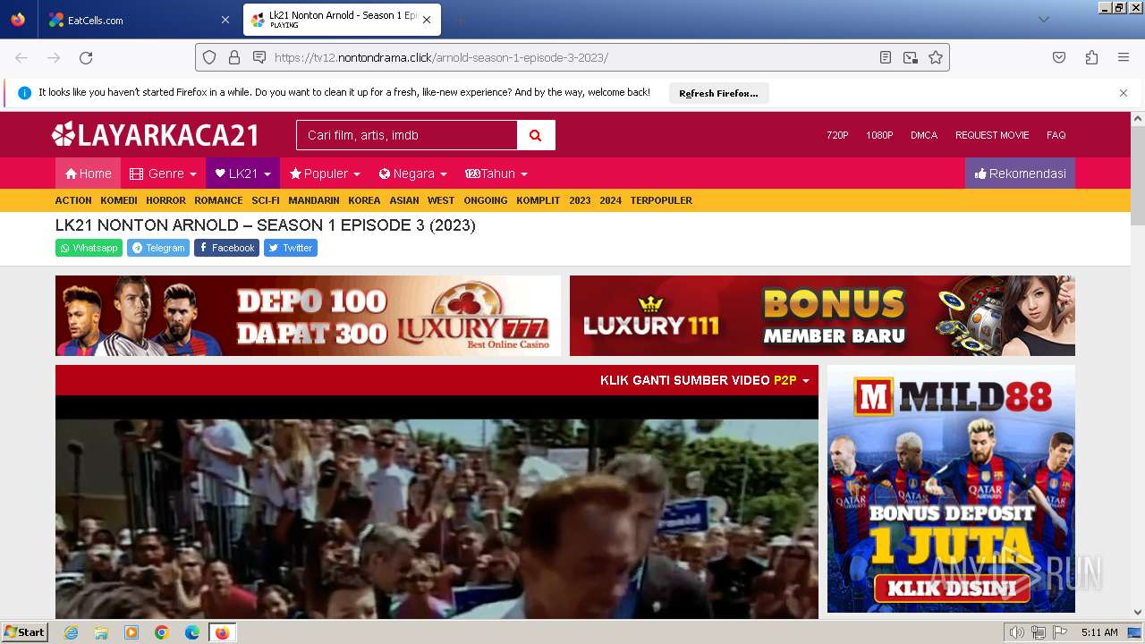Screen dimensions: 1145x644
Task: Click the MILD88 KLIK DISINI ad
Action: 951,489
